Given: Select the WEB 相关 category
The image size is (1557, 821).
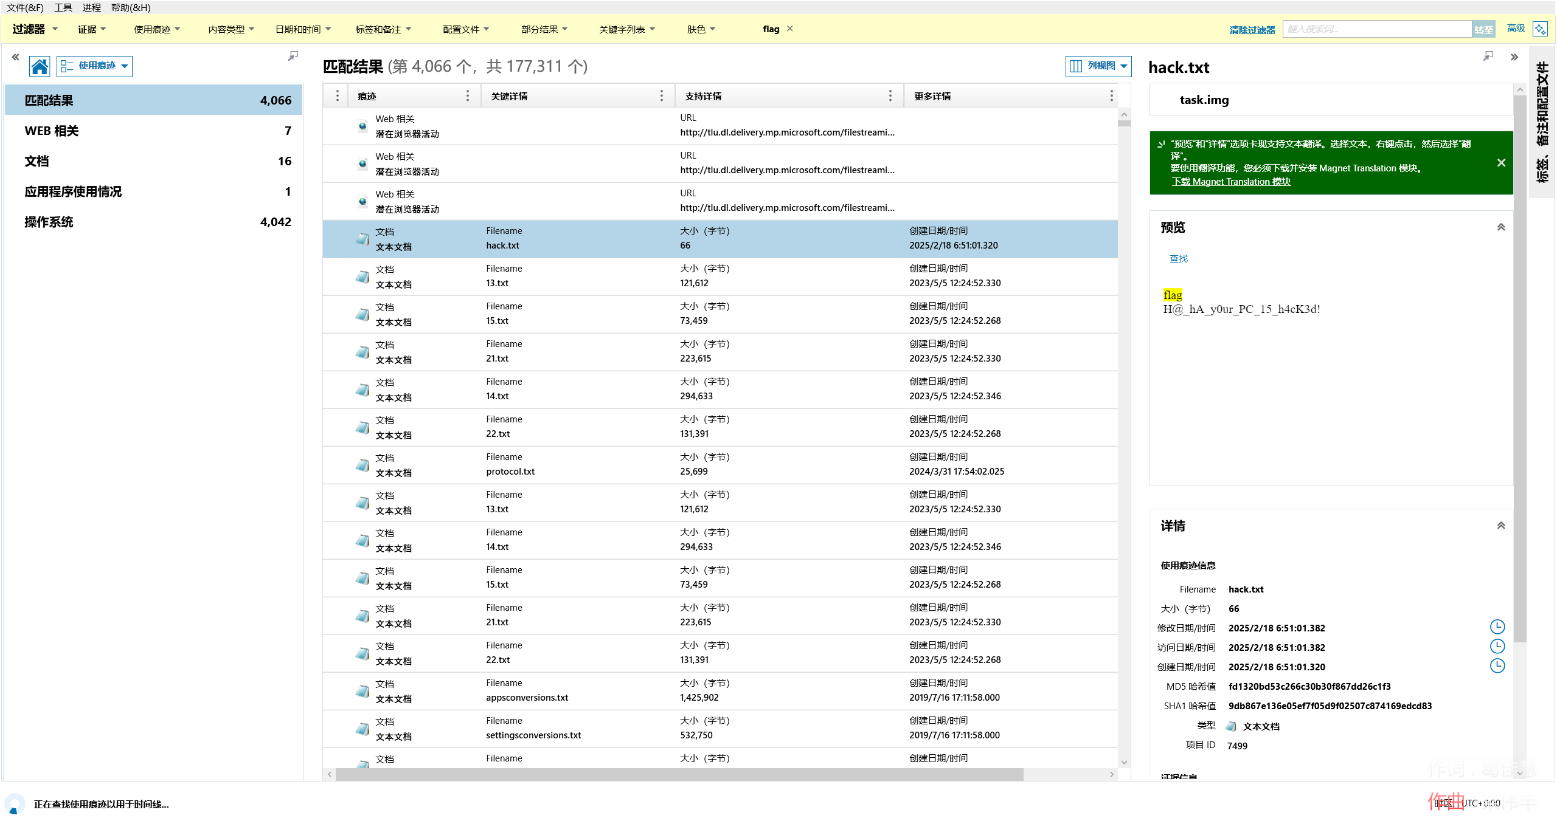Looking at the screenshot, I should click(154, 131).
